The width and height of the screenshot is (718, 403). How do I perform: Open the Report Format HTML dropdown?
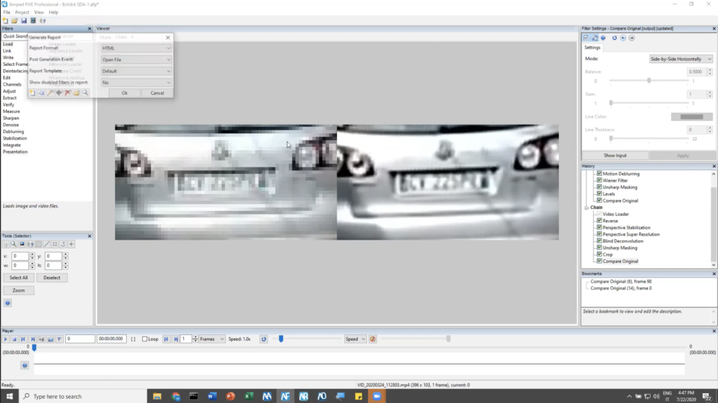click(x=136, y=48)
